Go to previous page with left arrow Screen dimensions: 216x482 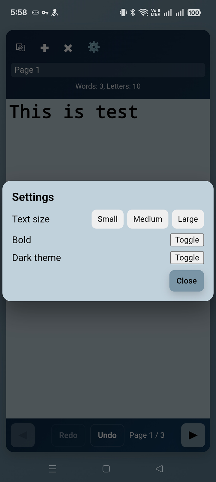click(x=23, y=435)
